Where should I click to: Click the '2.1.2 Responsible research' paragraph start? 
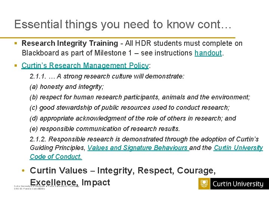click(x=144, y=139)
